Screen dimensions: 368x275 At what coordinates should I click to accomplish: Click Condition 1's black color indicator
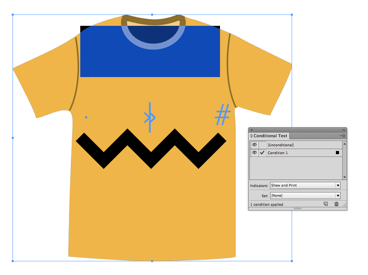pyautogui.click(x=337, y=153)
